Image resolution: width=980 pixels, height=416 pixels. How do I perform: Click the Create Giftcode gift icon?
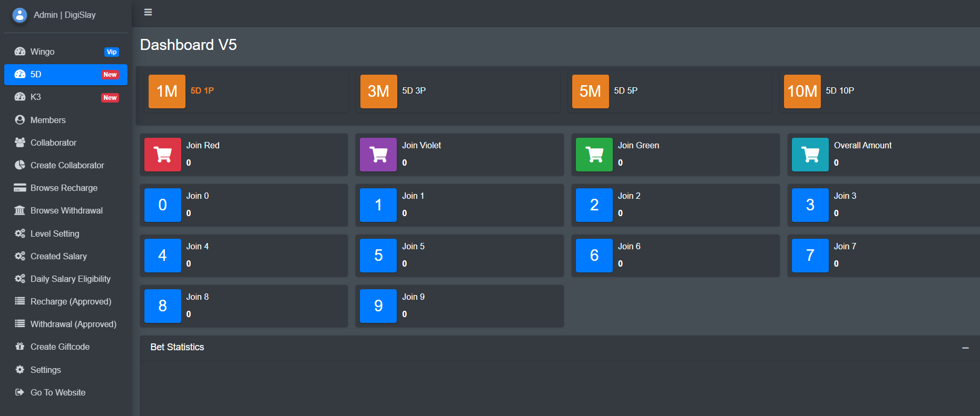[20, 347]
